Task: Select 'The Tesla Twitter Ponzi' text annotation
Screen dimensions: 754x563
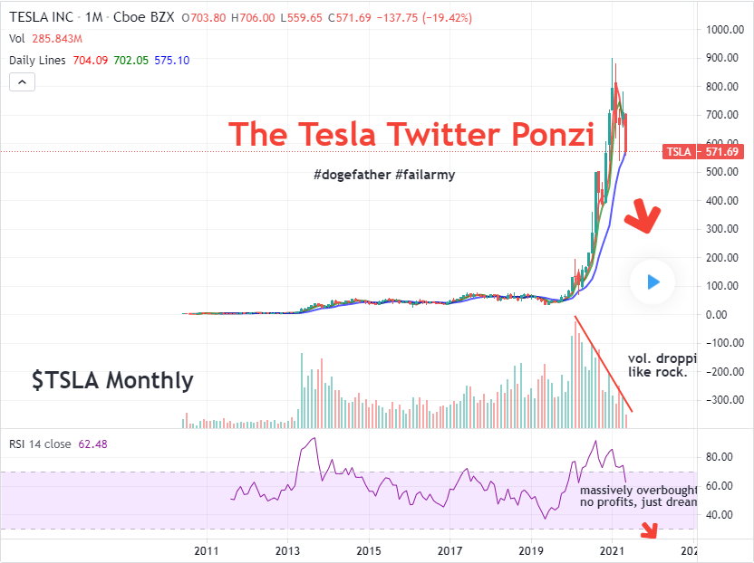Action: (x=411, y=134)
